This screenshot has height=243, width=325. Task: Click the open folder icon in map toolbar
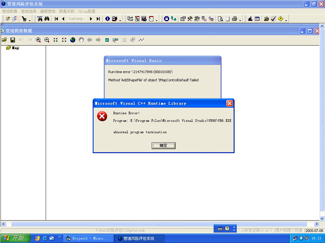pyautogui.click(x=4, y=40)
